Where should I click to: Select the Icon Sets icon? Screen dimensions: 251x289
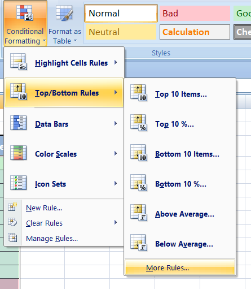click(x=19, y=183)
